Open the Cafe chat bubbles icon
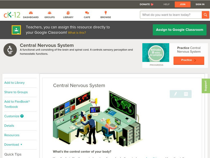 point(87,13)
